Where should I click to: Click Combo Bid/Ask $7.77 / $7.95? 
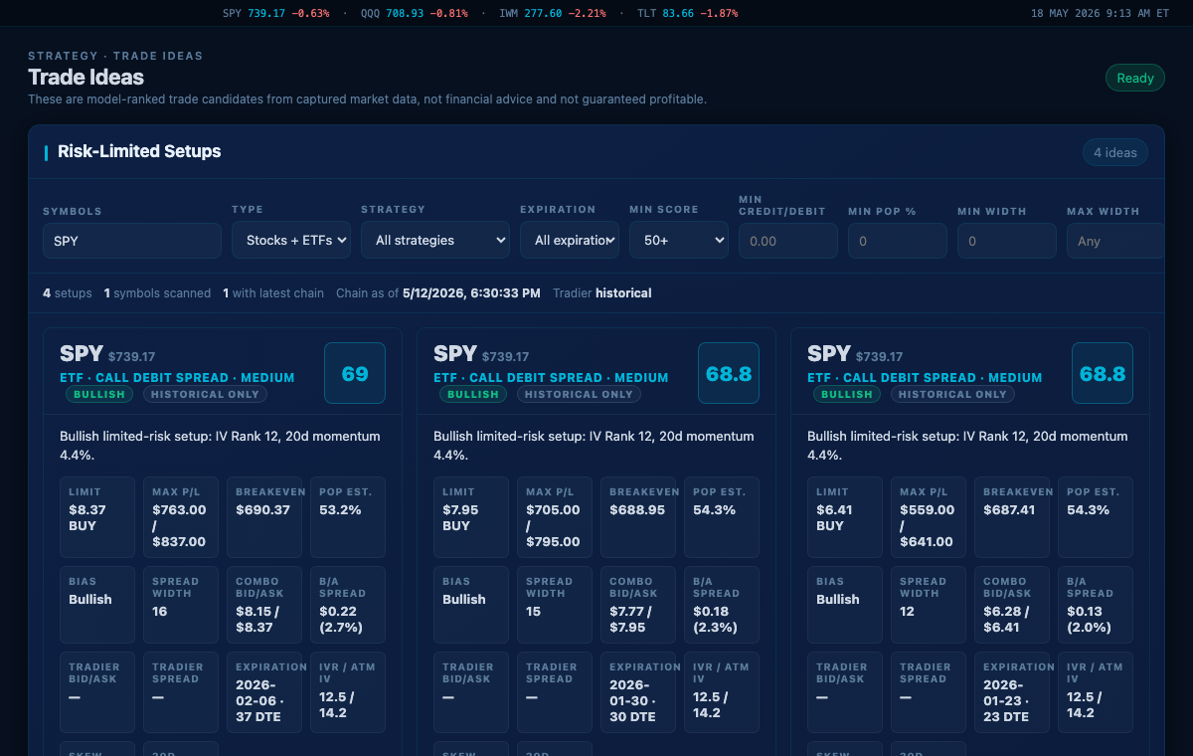[638, 605]
